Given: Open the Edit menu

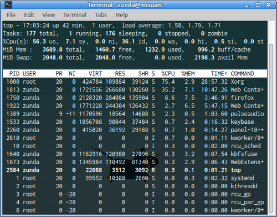Looking at the screenshot, I should (x=29, y=15).
